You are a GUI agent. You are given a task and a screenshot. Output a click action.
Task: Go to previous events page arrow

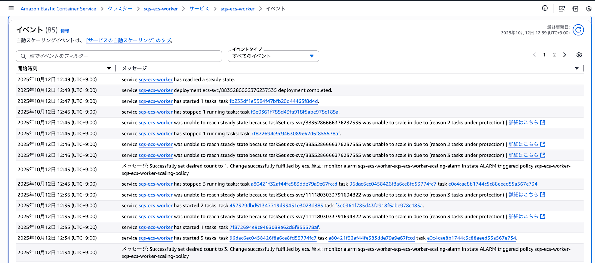pyautogui.click(x=535, y=55)
